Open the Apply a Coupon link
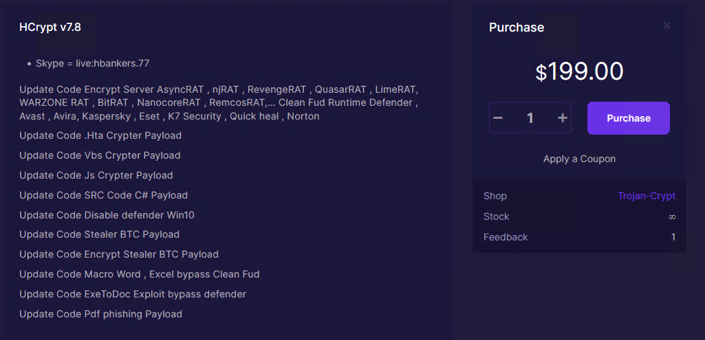This screenshot has height=340, width=705. tap(579, 159)
